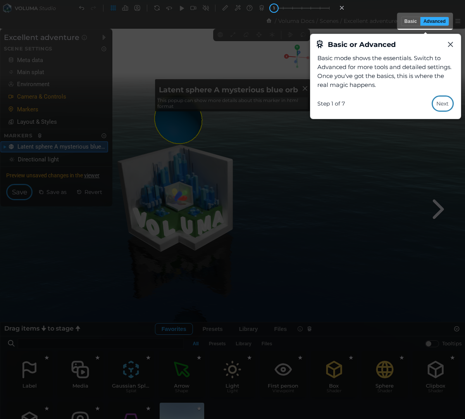465x419 pixels.
Task: Open the viewer link
Action: [92, 175]
